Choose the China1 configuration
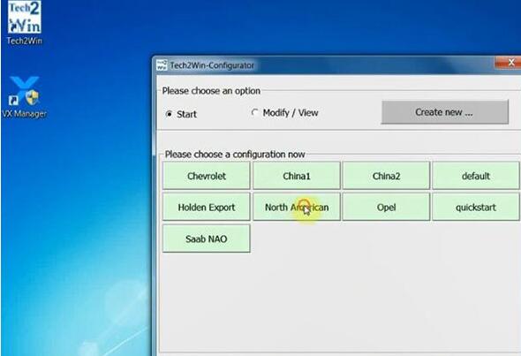521x356 pixels. pyautogui.click(x=297, y=176)
